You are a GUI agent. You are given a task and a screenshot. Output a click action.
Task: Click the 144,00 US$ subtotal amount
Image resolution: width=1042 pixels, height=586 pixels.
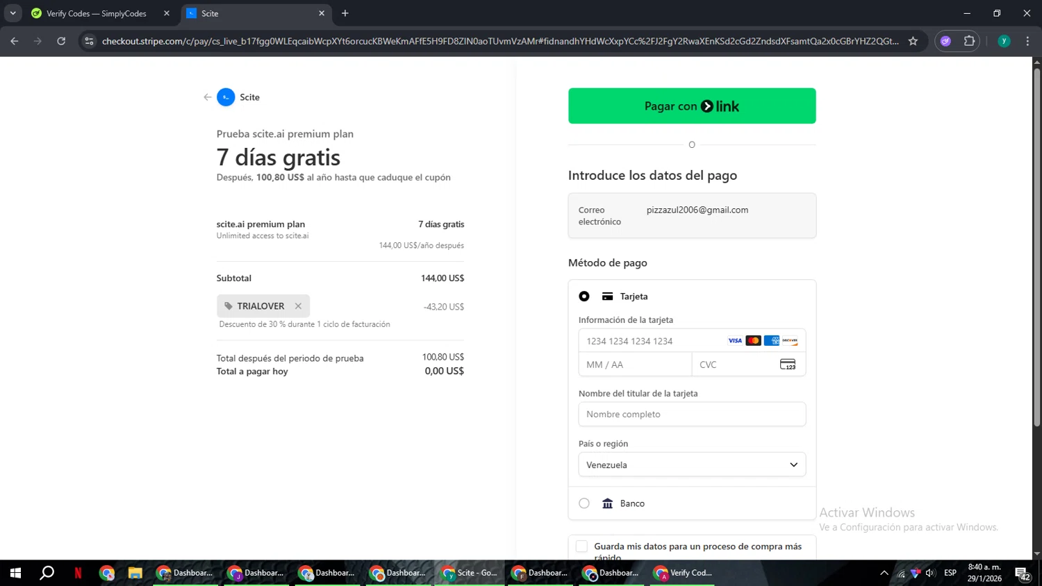pos(443,278)
